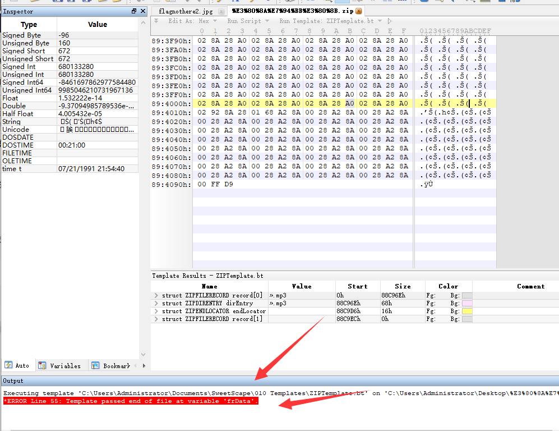
Task: Click the Output panel header
Action: coord(279,380)
